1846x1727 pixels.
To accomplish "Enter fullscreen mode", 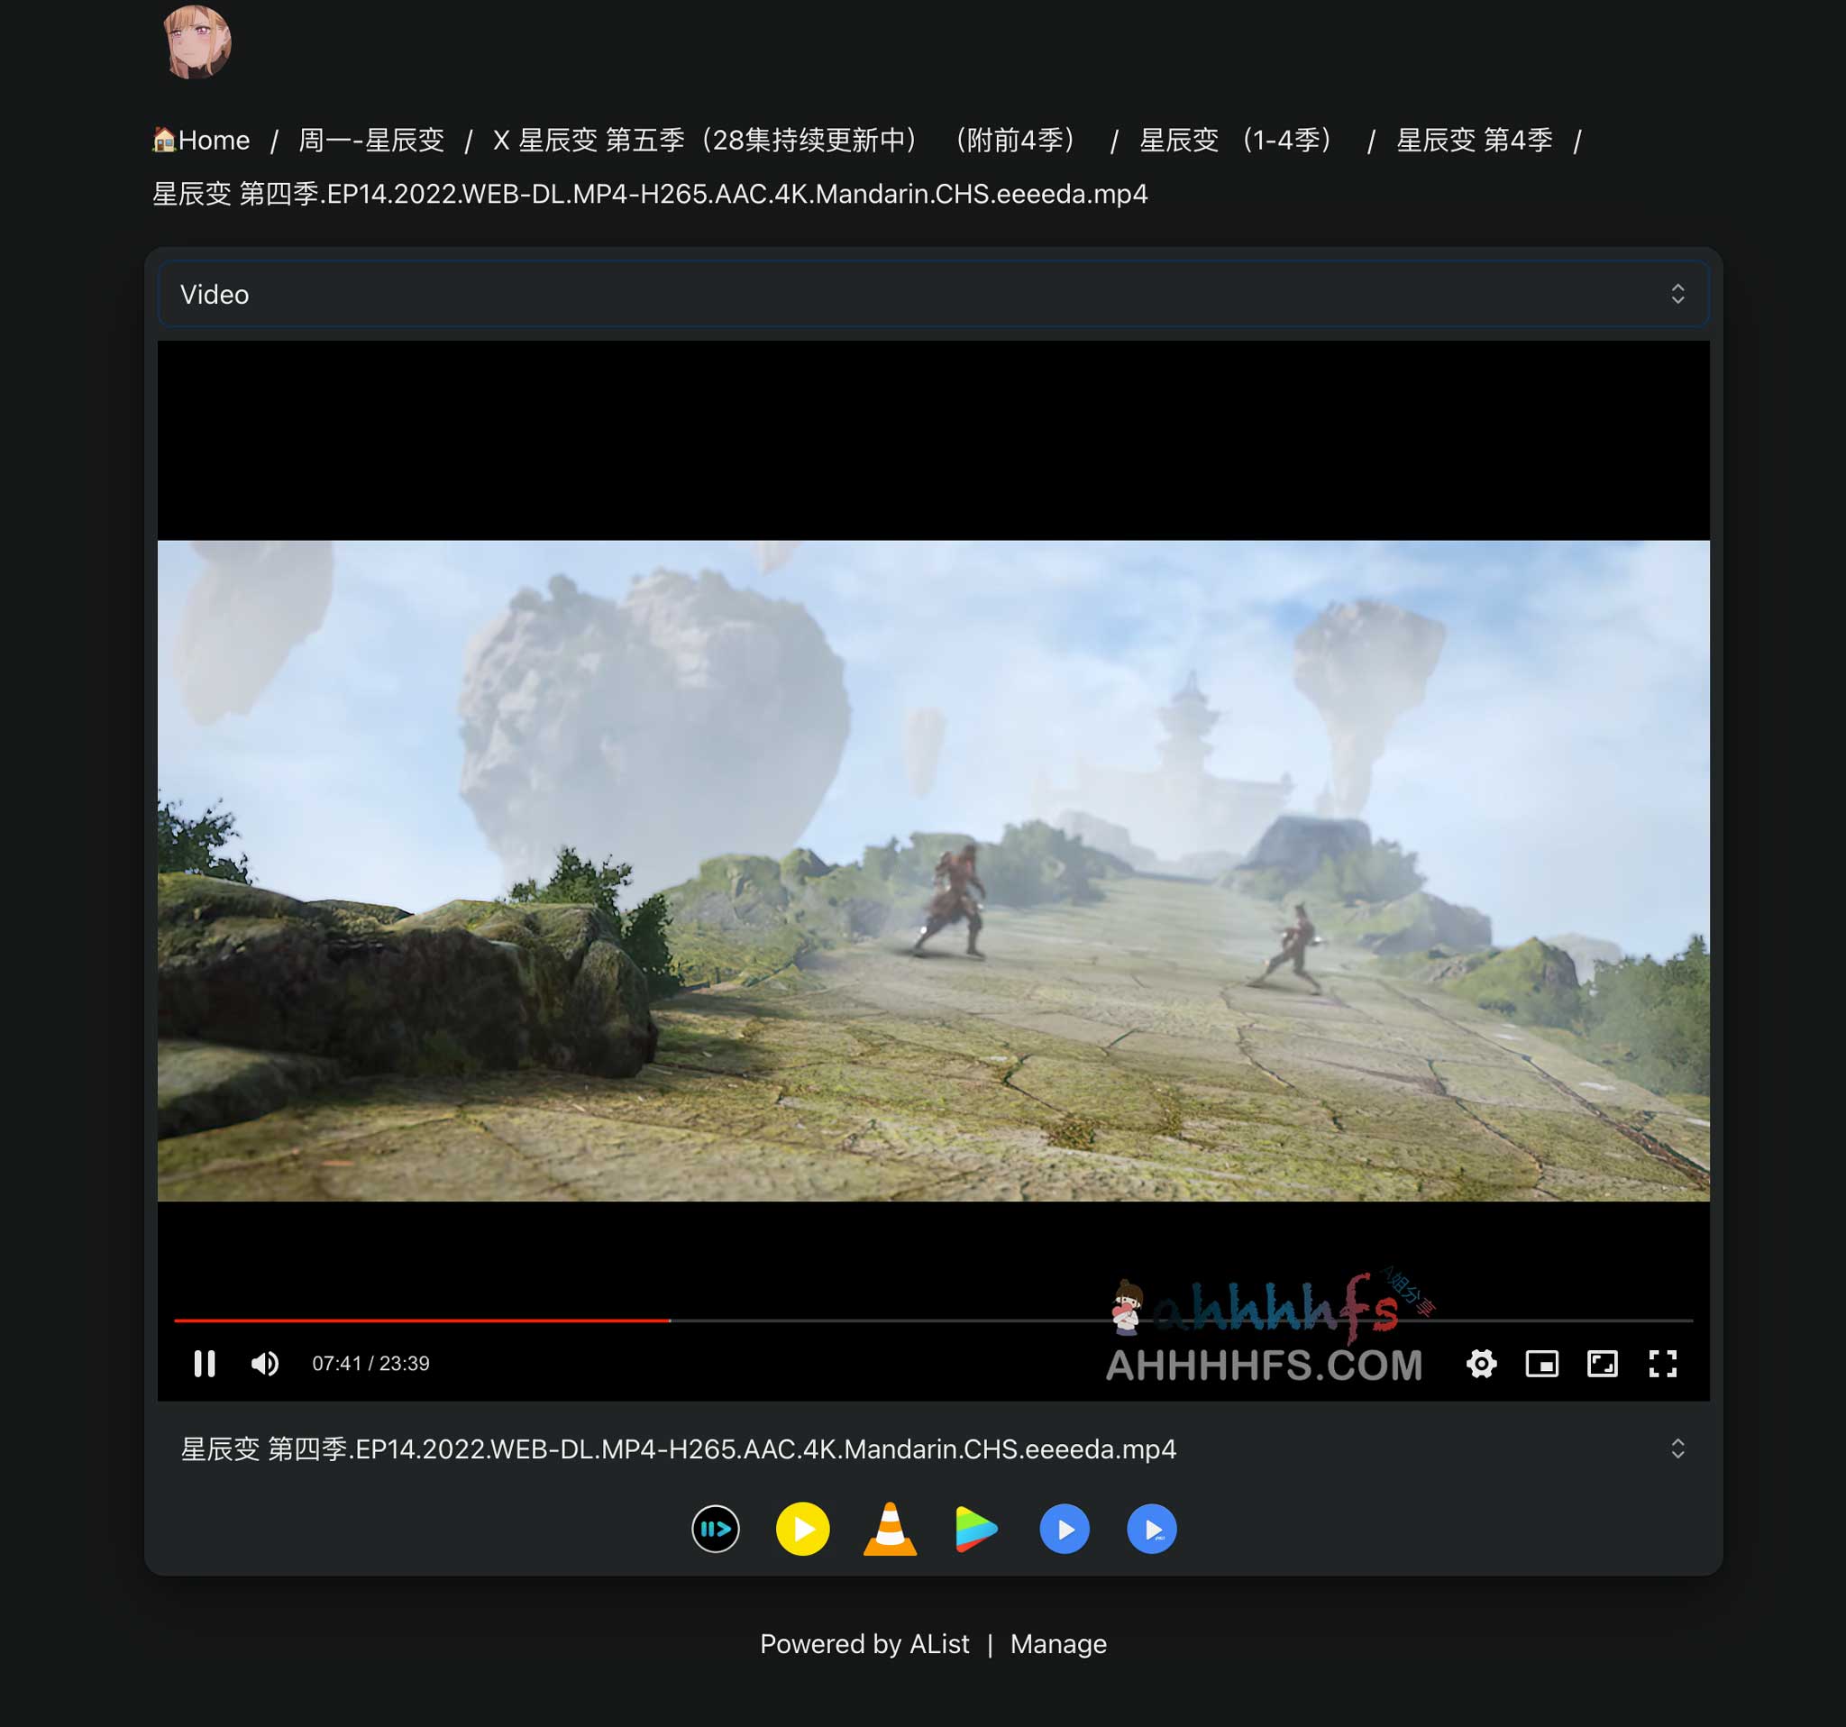I will point(1662,1363).
